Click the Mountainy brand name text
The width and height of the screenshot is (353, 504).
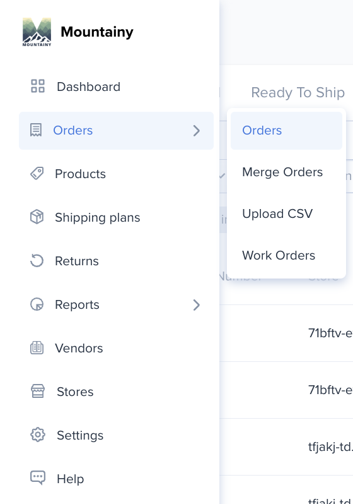point(97,32)
